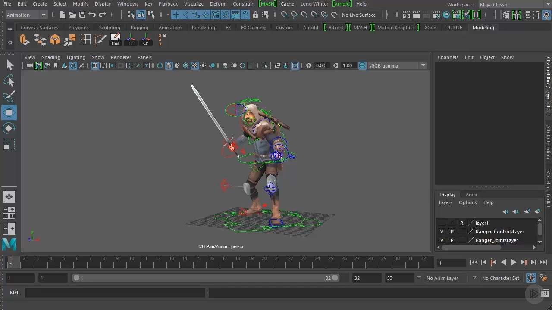Toggle playback P of Ranger_ControlsLayer
The image size is (552, 310).
452,232
